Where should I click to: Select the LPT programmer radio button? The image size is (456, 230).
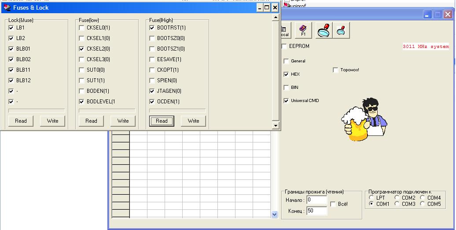point(371,198)
